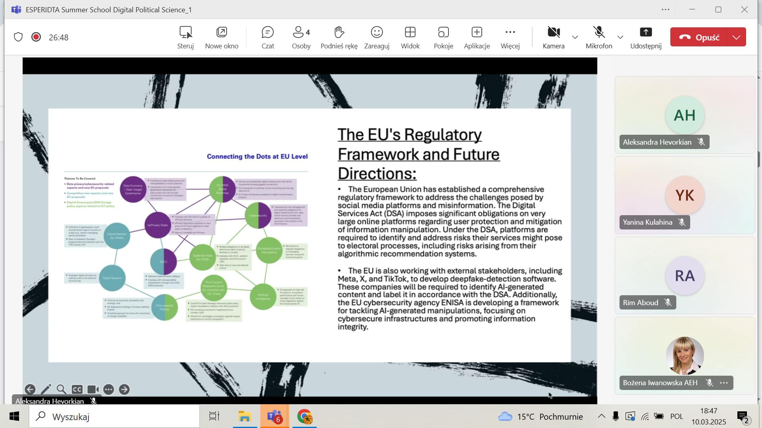Click the security shield icon

pyautogui.click(x=18, y=37)
